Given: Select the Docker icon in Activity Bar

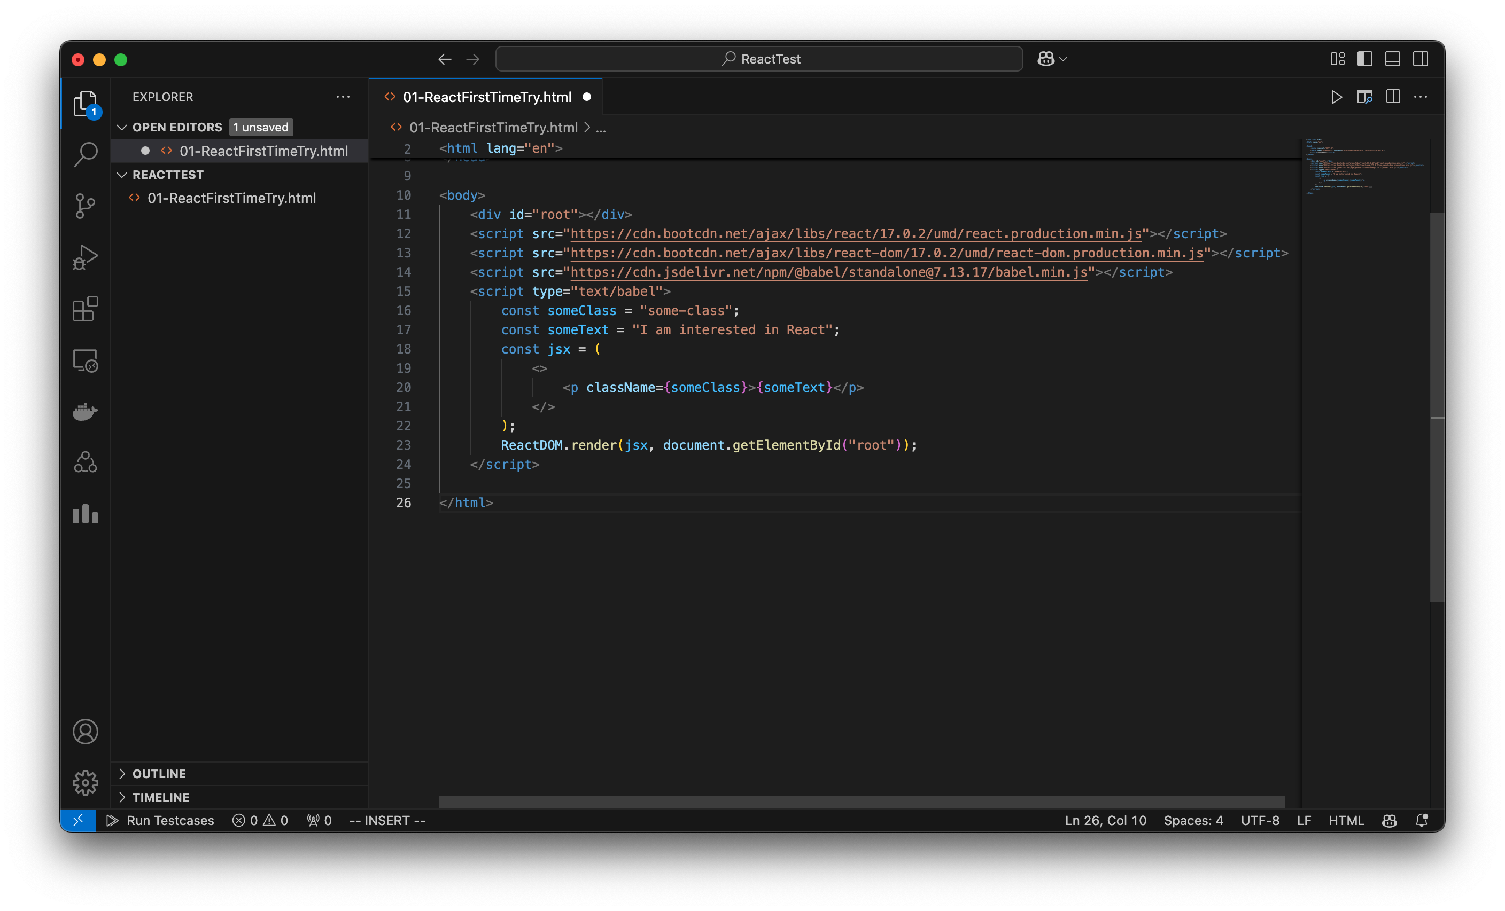Looking at the screenshot, I should (x=85, y=411).
